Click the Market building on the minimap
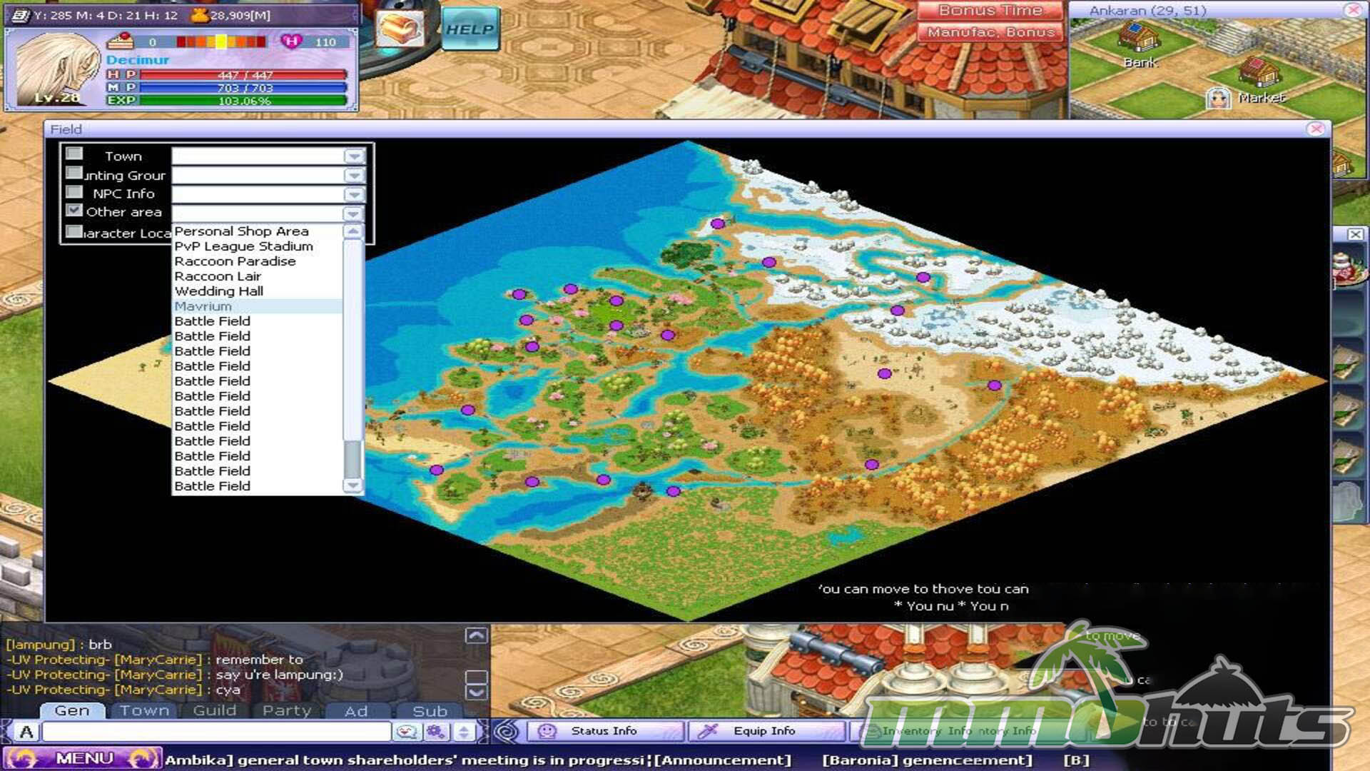1370x771 pixels. click(x=1259, y=72)
